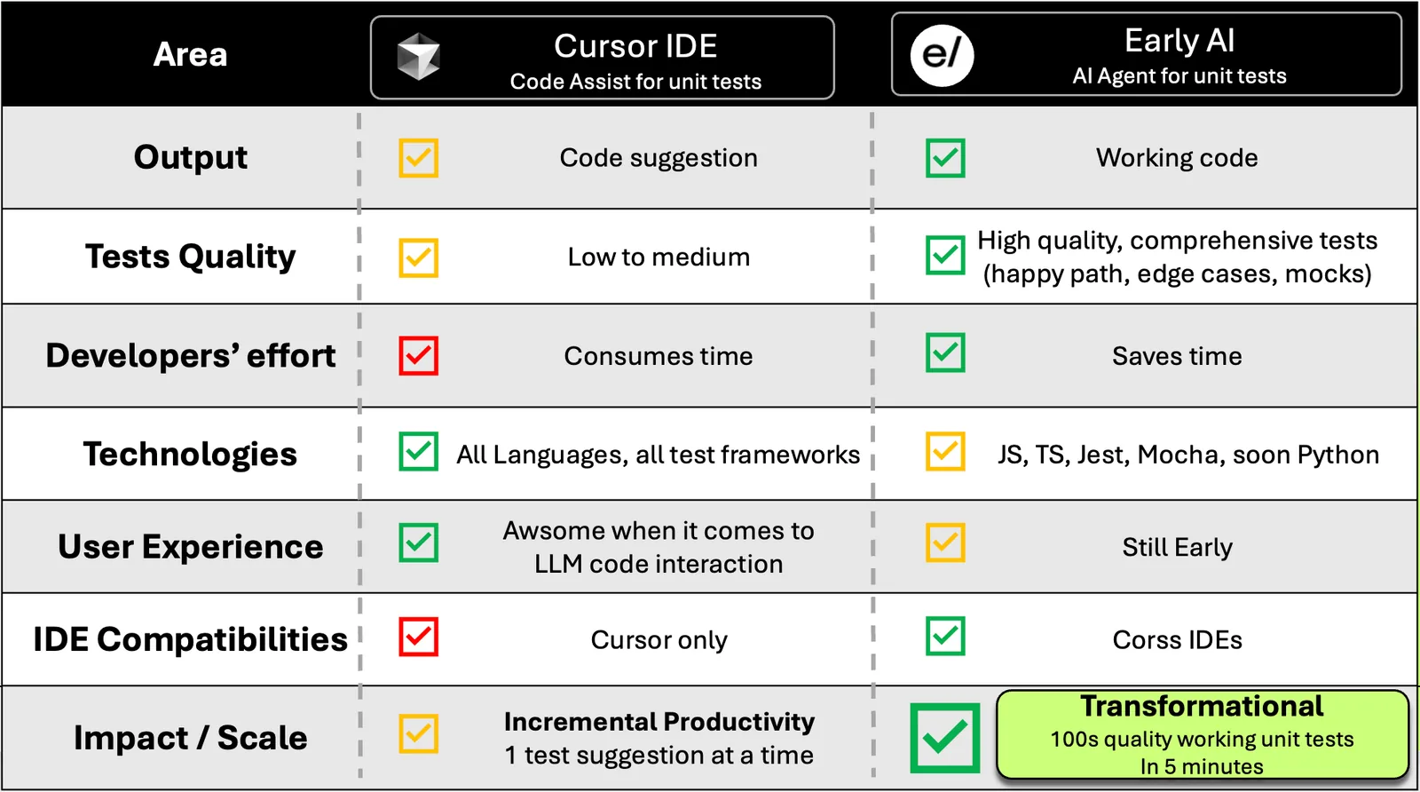Click the Cursor IDE header box
This screenshot has height=792, width=1420.
[x=603, y=58]
